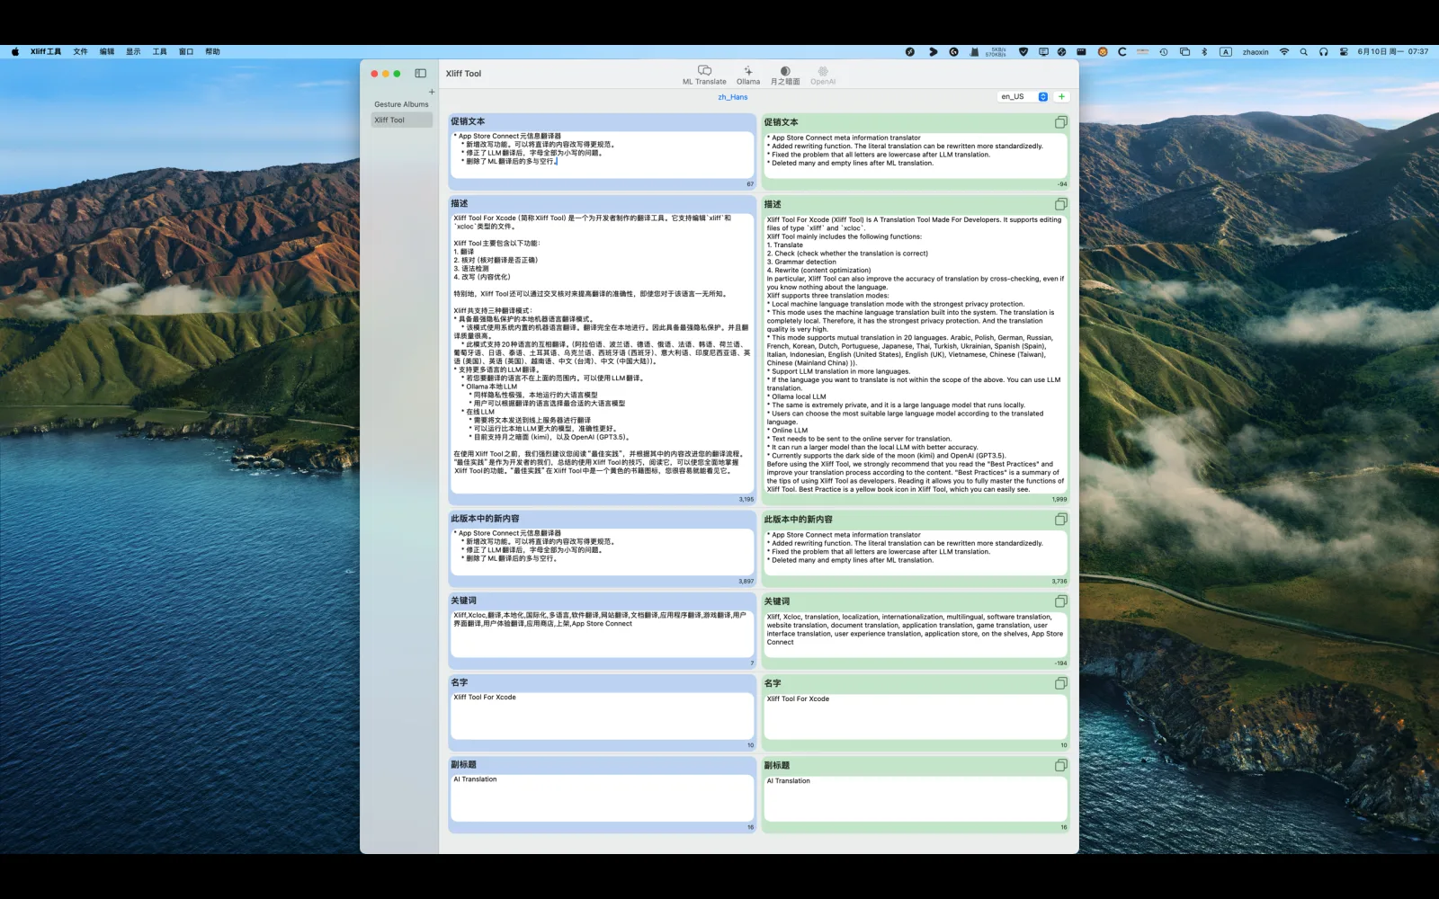The height and width of the screenshot is (899, 1439).
Task: Select Xliff Tool in the sidebar
Action: (401, 120)
